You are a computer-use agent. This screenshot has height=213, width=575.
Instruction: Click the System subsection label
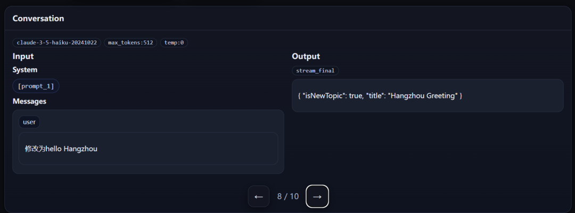[x=25, y=70]
